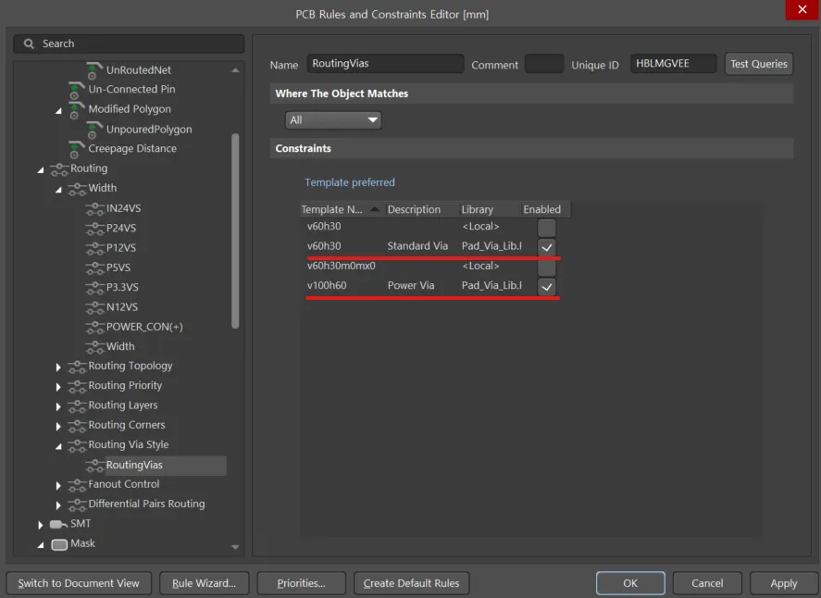
Task: Click the P5VS width rule icon
Action: tap(94, 268)
